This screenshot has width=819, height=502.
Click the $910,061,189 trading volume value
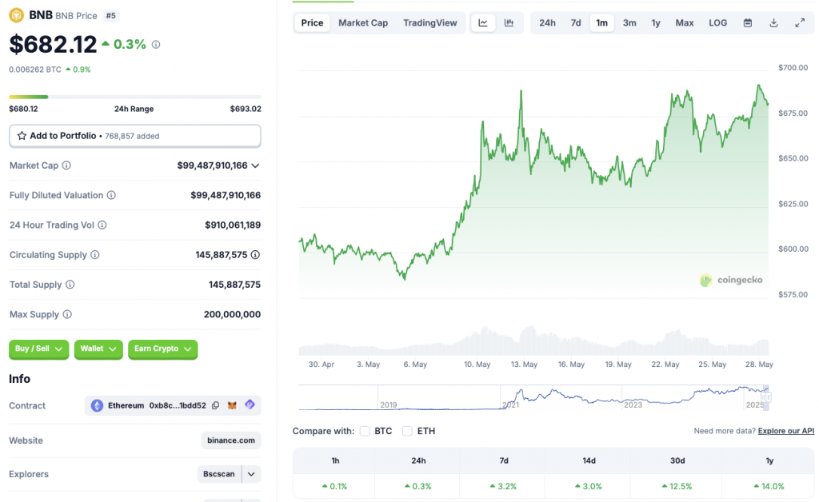(233, 225)
